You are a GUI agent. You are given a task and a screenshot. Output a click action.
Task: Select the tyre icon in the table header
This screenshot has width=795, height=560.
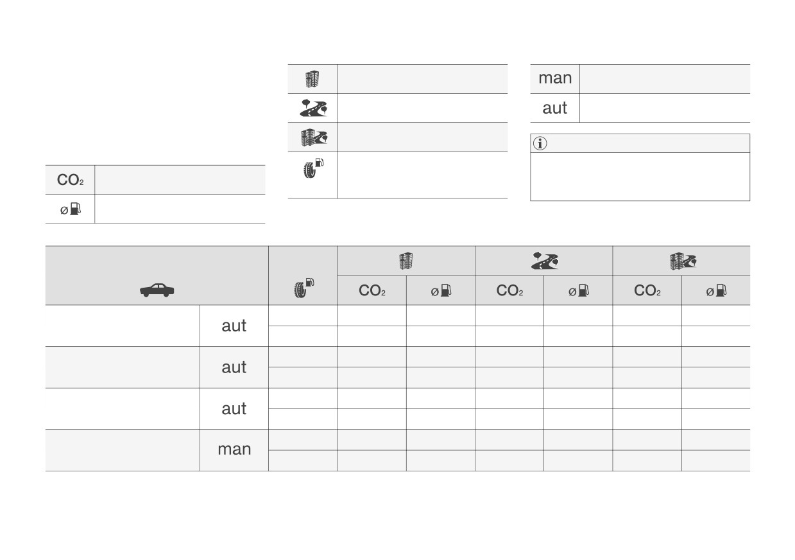302,288
